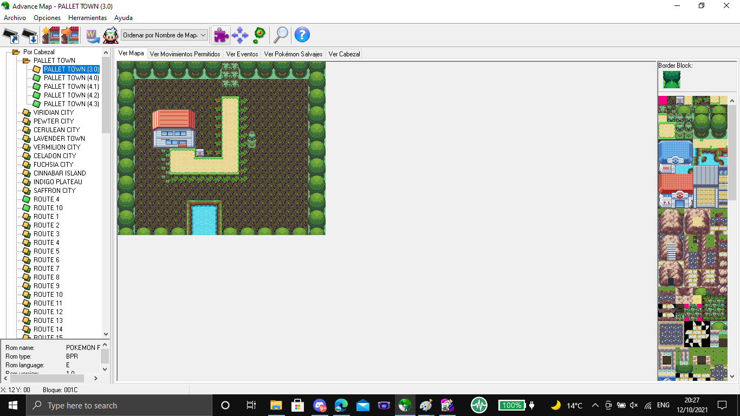Click the save ROM cartridge icon
Image resolution: width=740 pixels, height=416 pixels.
tap(30, 35)
